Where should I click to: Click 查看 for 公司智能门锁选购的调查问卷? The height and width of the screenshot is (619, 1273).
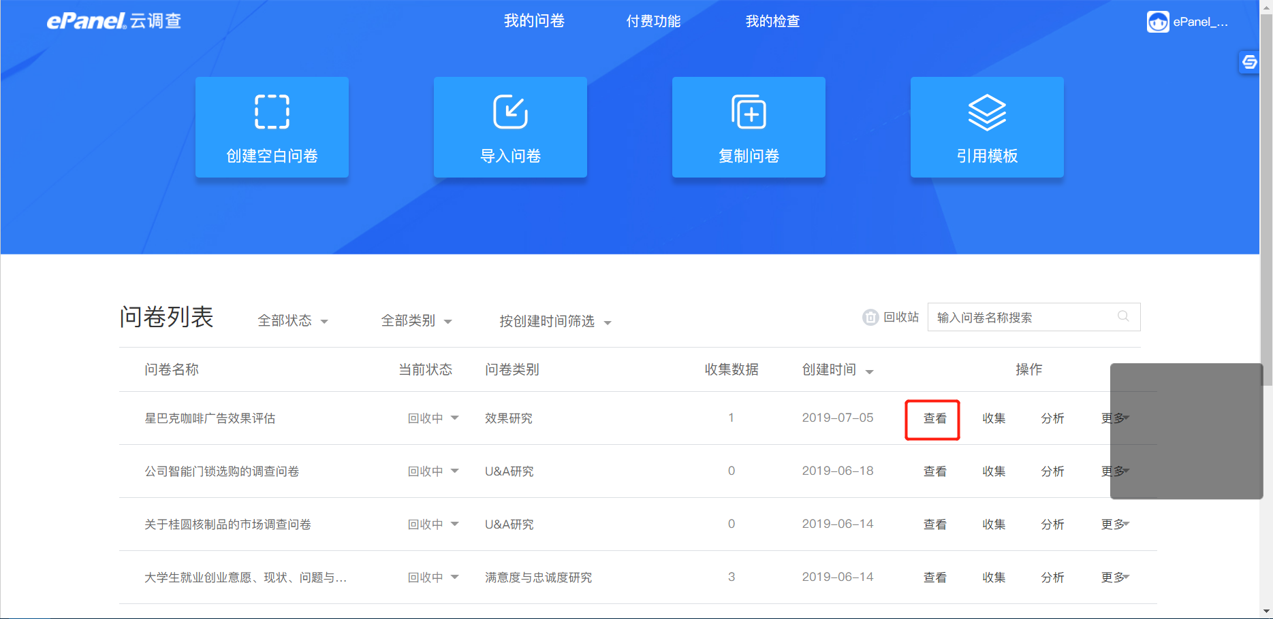(x=934, y=471)
